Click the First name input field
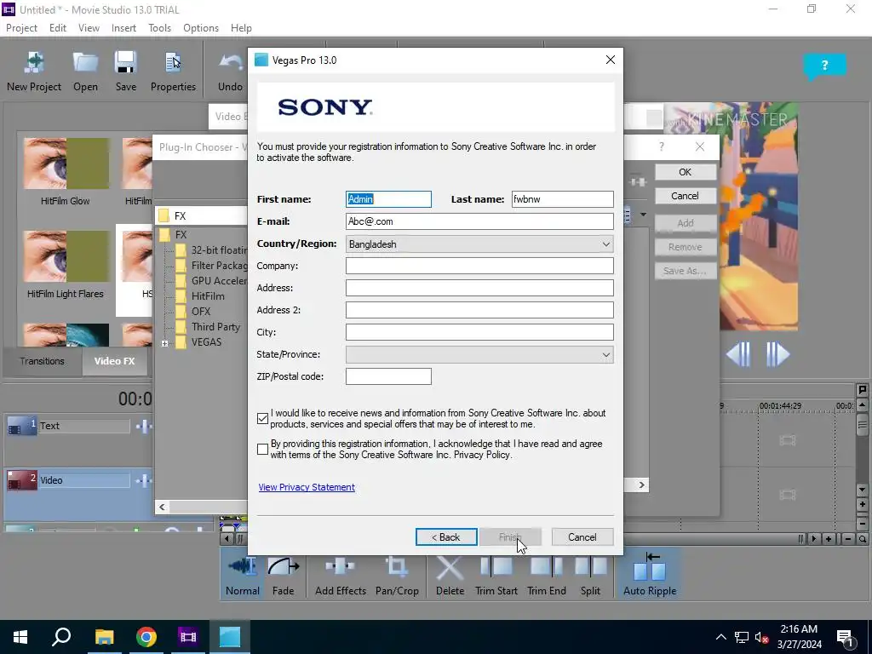Viewport: 872px width, 654px height. click(x=388, y=199)
